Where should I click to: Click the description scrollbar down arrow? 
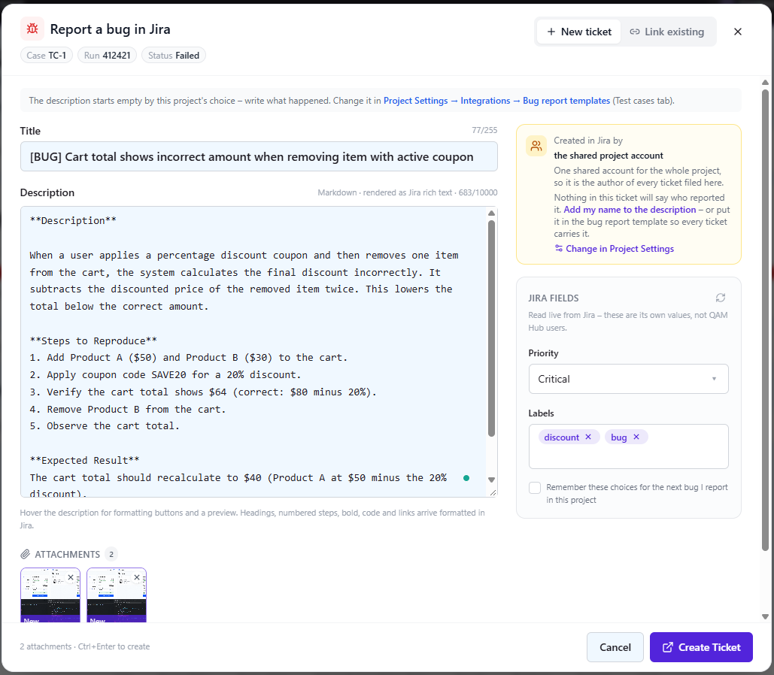pos(491,480)
